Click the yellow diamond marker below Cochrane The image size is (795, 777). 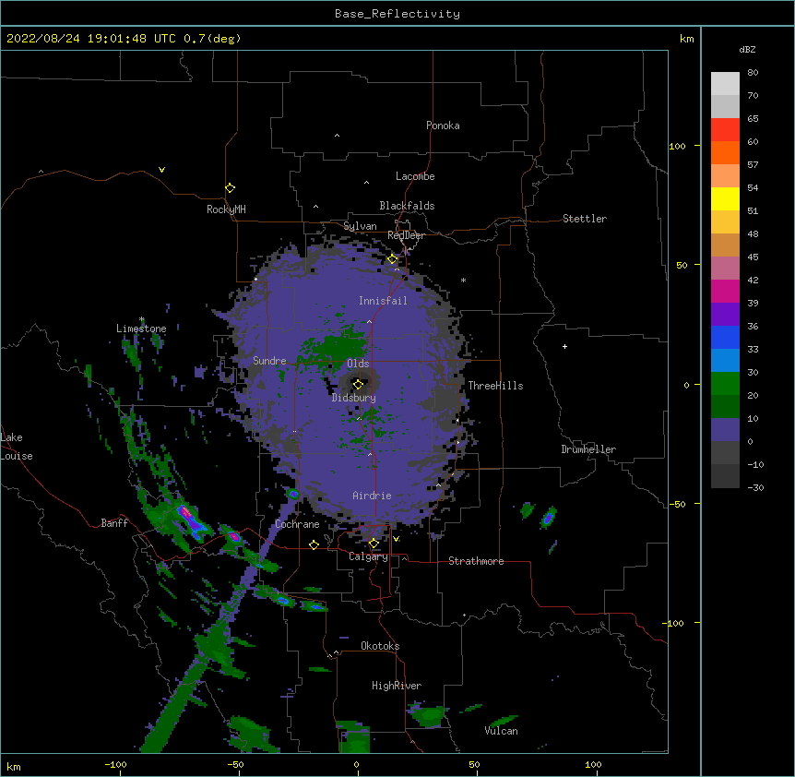click(x=314, y=544)
